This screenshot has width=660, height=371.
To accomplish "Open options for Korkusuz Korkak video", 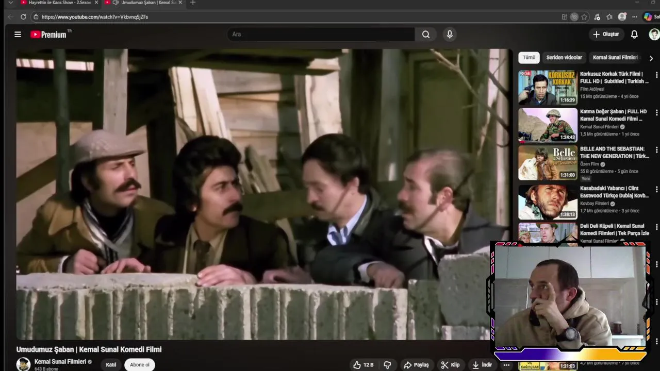I will pyautogui.click(x=656, y=75).
